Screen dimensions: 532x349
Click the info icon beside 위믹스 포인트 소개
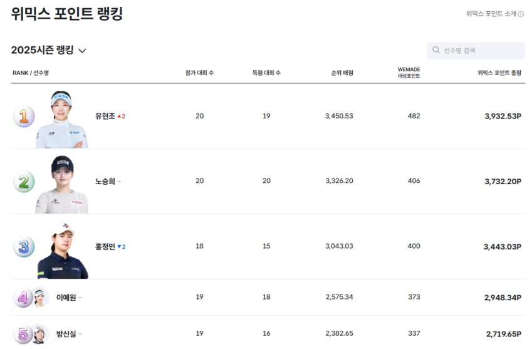[521, 14]
